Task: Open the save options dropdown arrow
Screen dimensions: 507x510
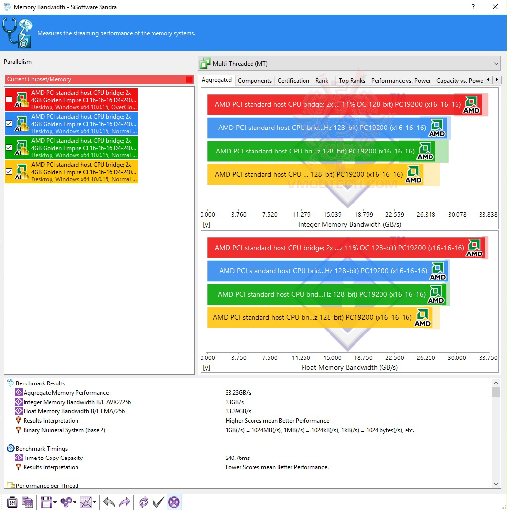Action: point(55,502)
